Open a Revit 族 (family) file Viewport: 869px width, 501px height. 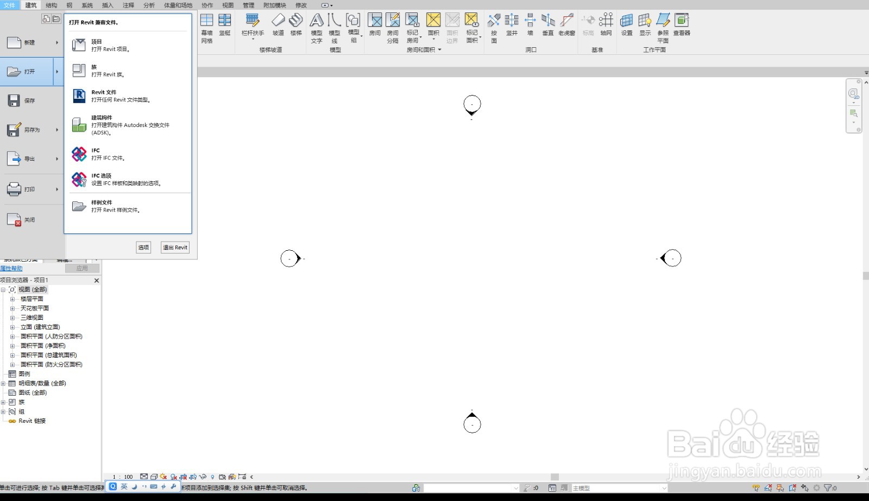click(x=128, y=71)
